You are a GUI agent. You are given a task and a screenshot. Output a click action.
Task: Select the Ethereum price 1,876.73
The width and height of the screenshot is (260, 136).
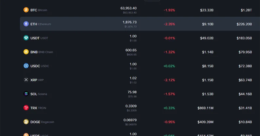pos(130,22)
